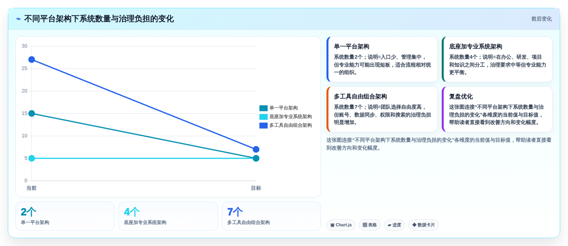Toggle 底座加专业系统架构 legend color box
This screenshot has height=246, width=568.
pos(264,117)
